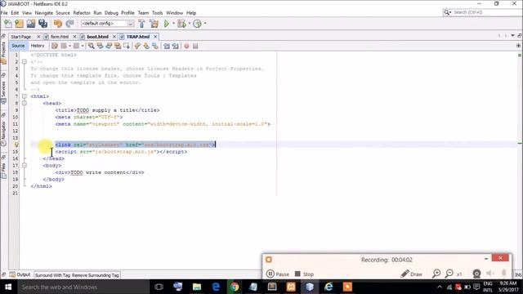Open the Refactor menu
523x294 pixels.
[x=82, y=13]
